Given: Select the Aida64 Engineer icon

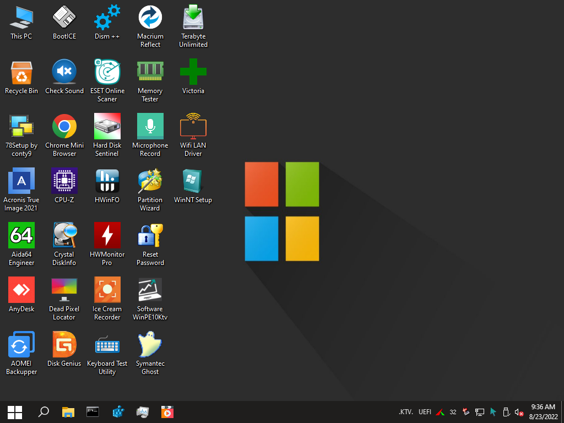Looking at the screenshot, I should click(x=21, y=236).
